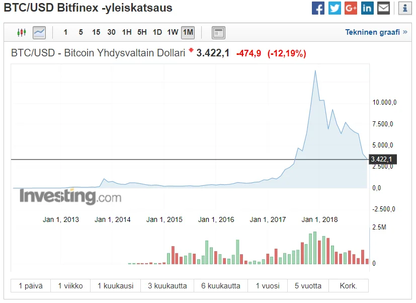This screenshot has height=303, width=416.
Task: Show the 5 vuotta time range
Action: (x=308, y=286)
